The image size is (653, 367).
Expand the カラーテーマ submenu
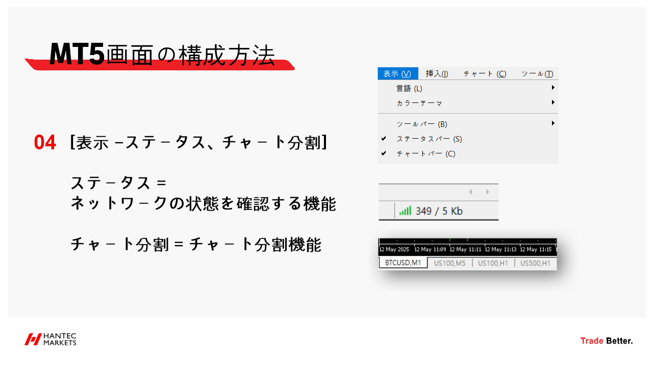click(x=553, y=102)
